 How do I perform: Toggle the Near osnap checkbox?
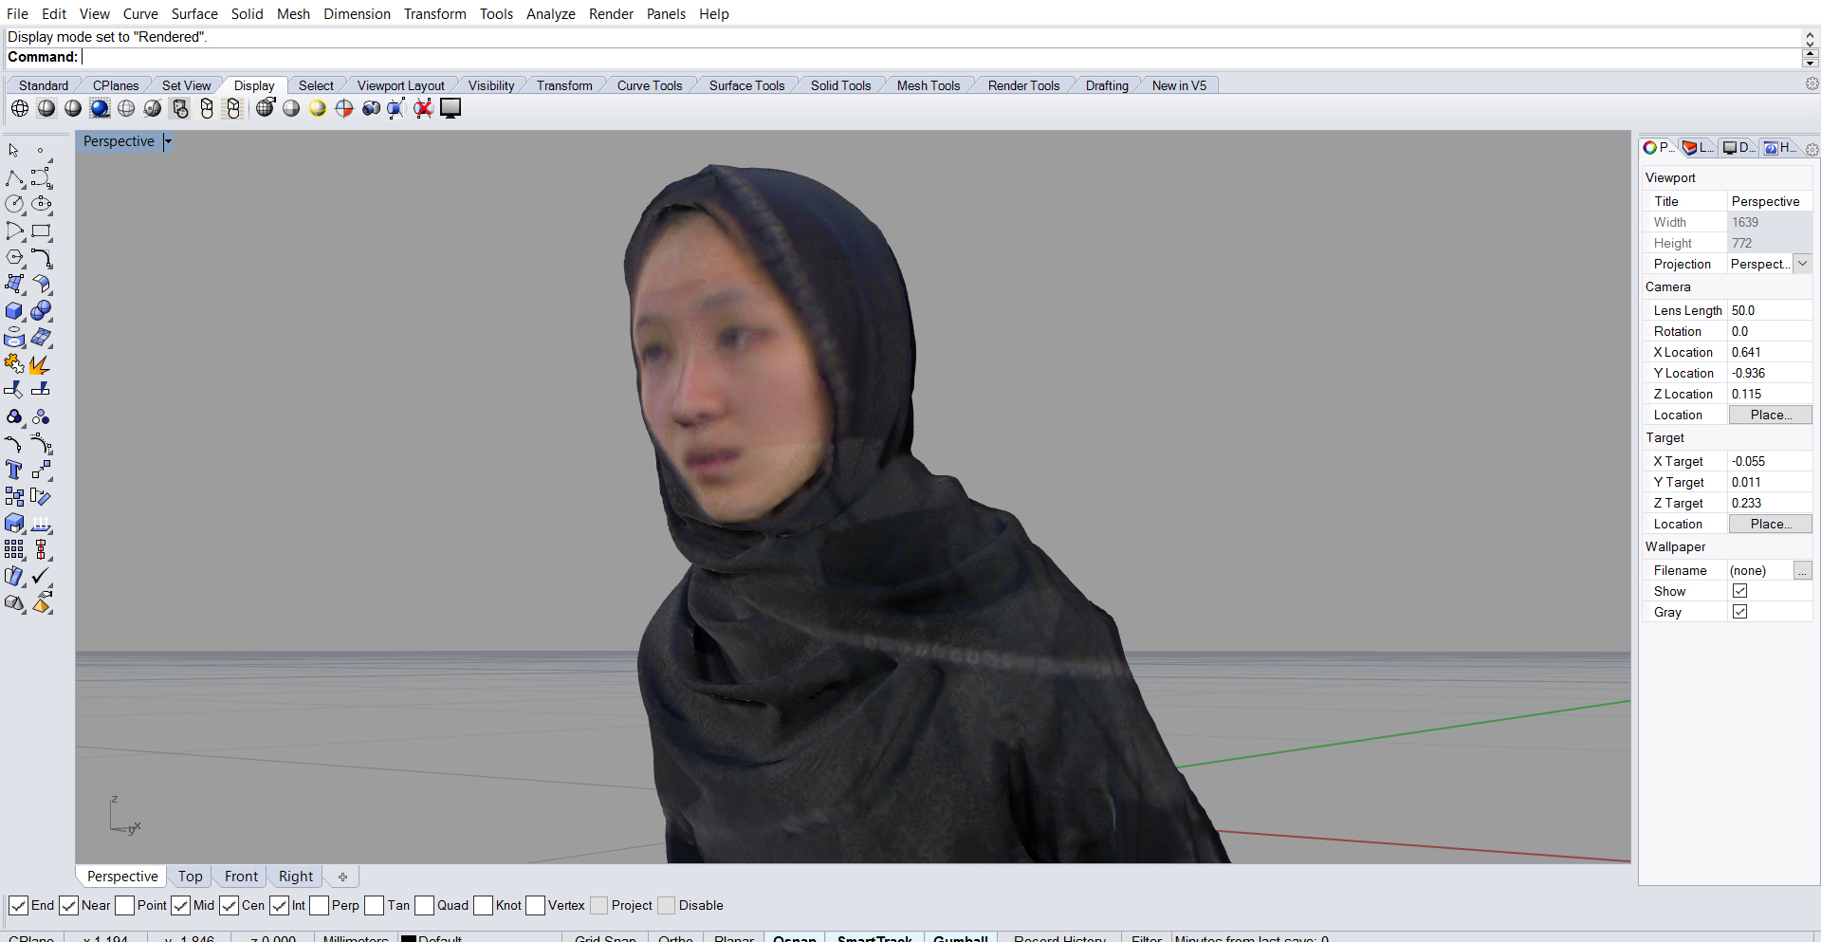(68, 906)
